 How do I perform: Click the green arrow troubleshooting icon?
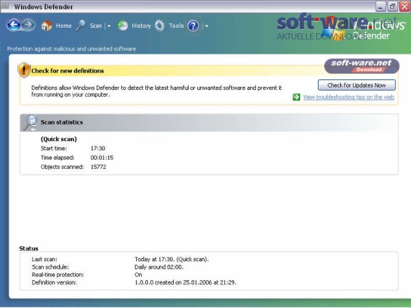[296, 97]
